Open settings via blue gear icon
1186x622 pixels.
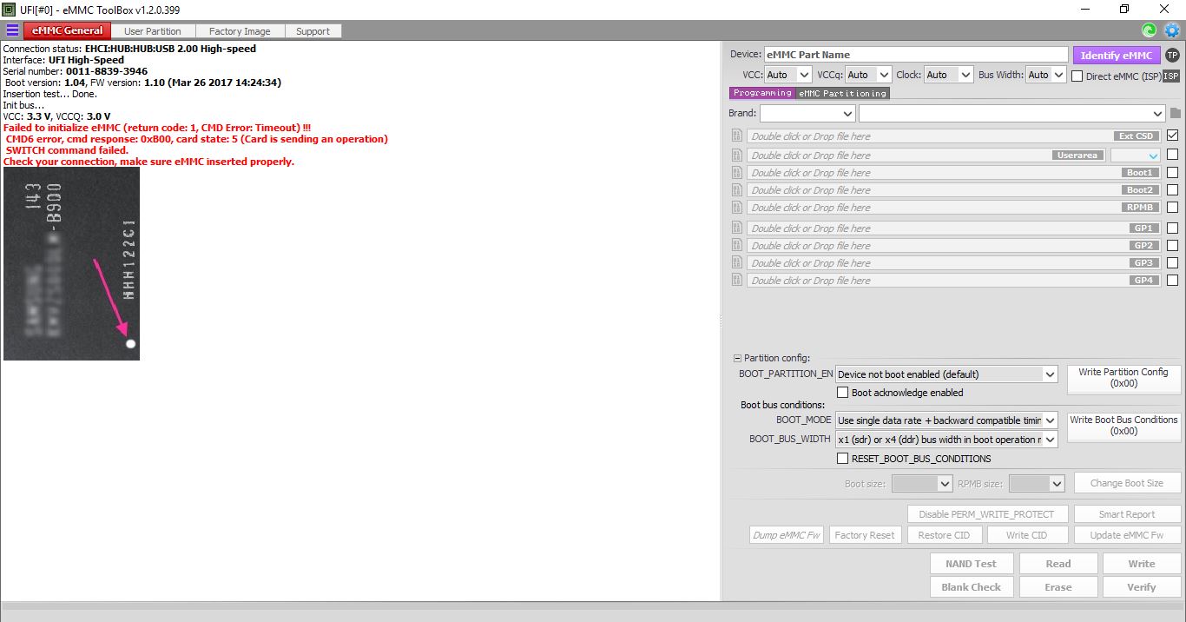click(x=1172, y=30)
